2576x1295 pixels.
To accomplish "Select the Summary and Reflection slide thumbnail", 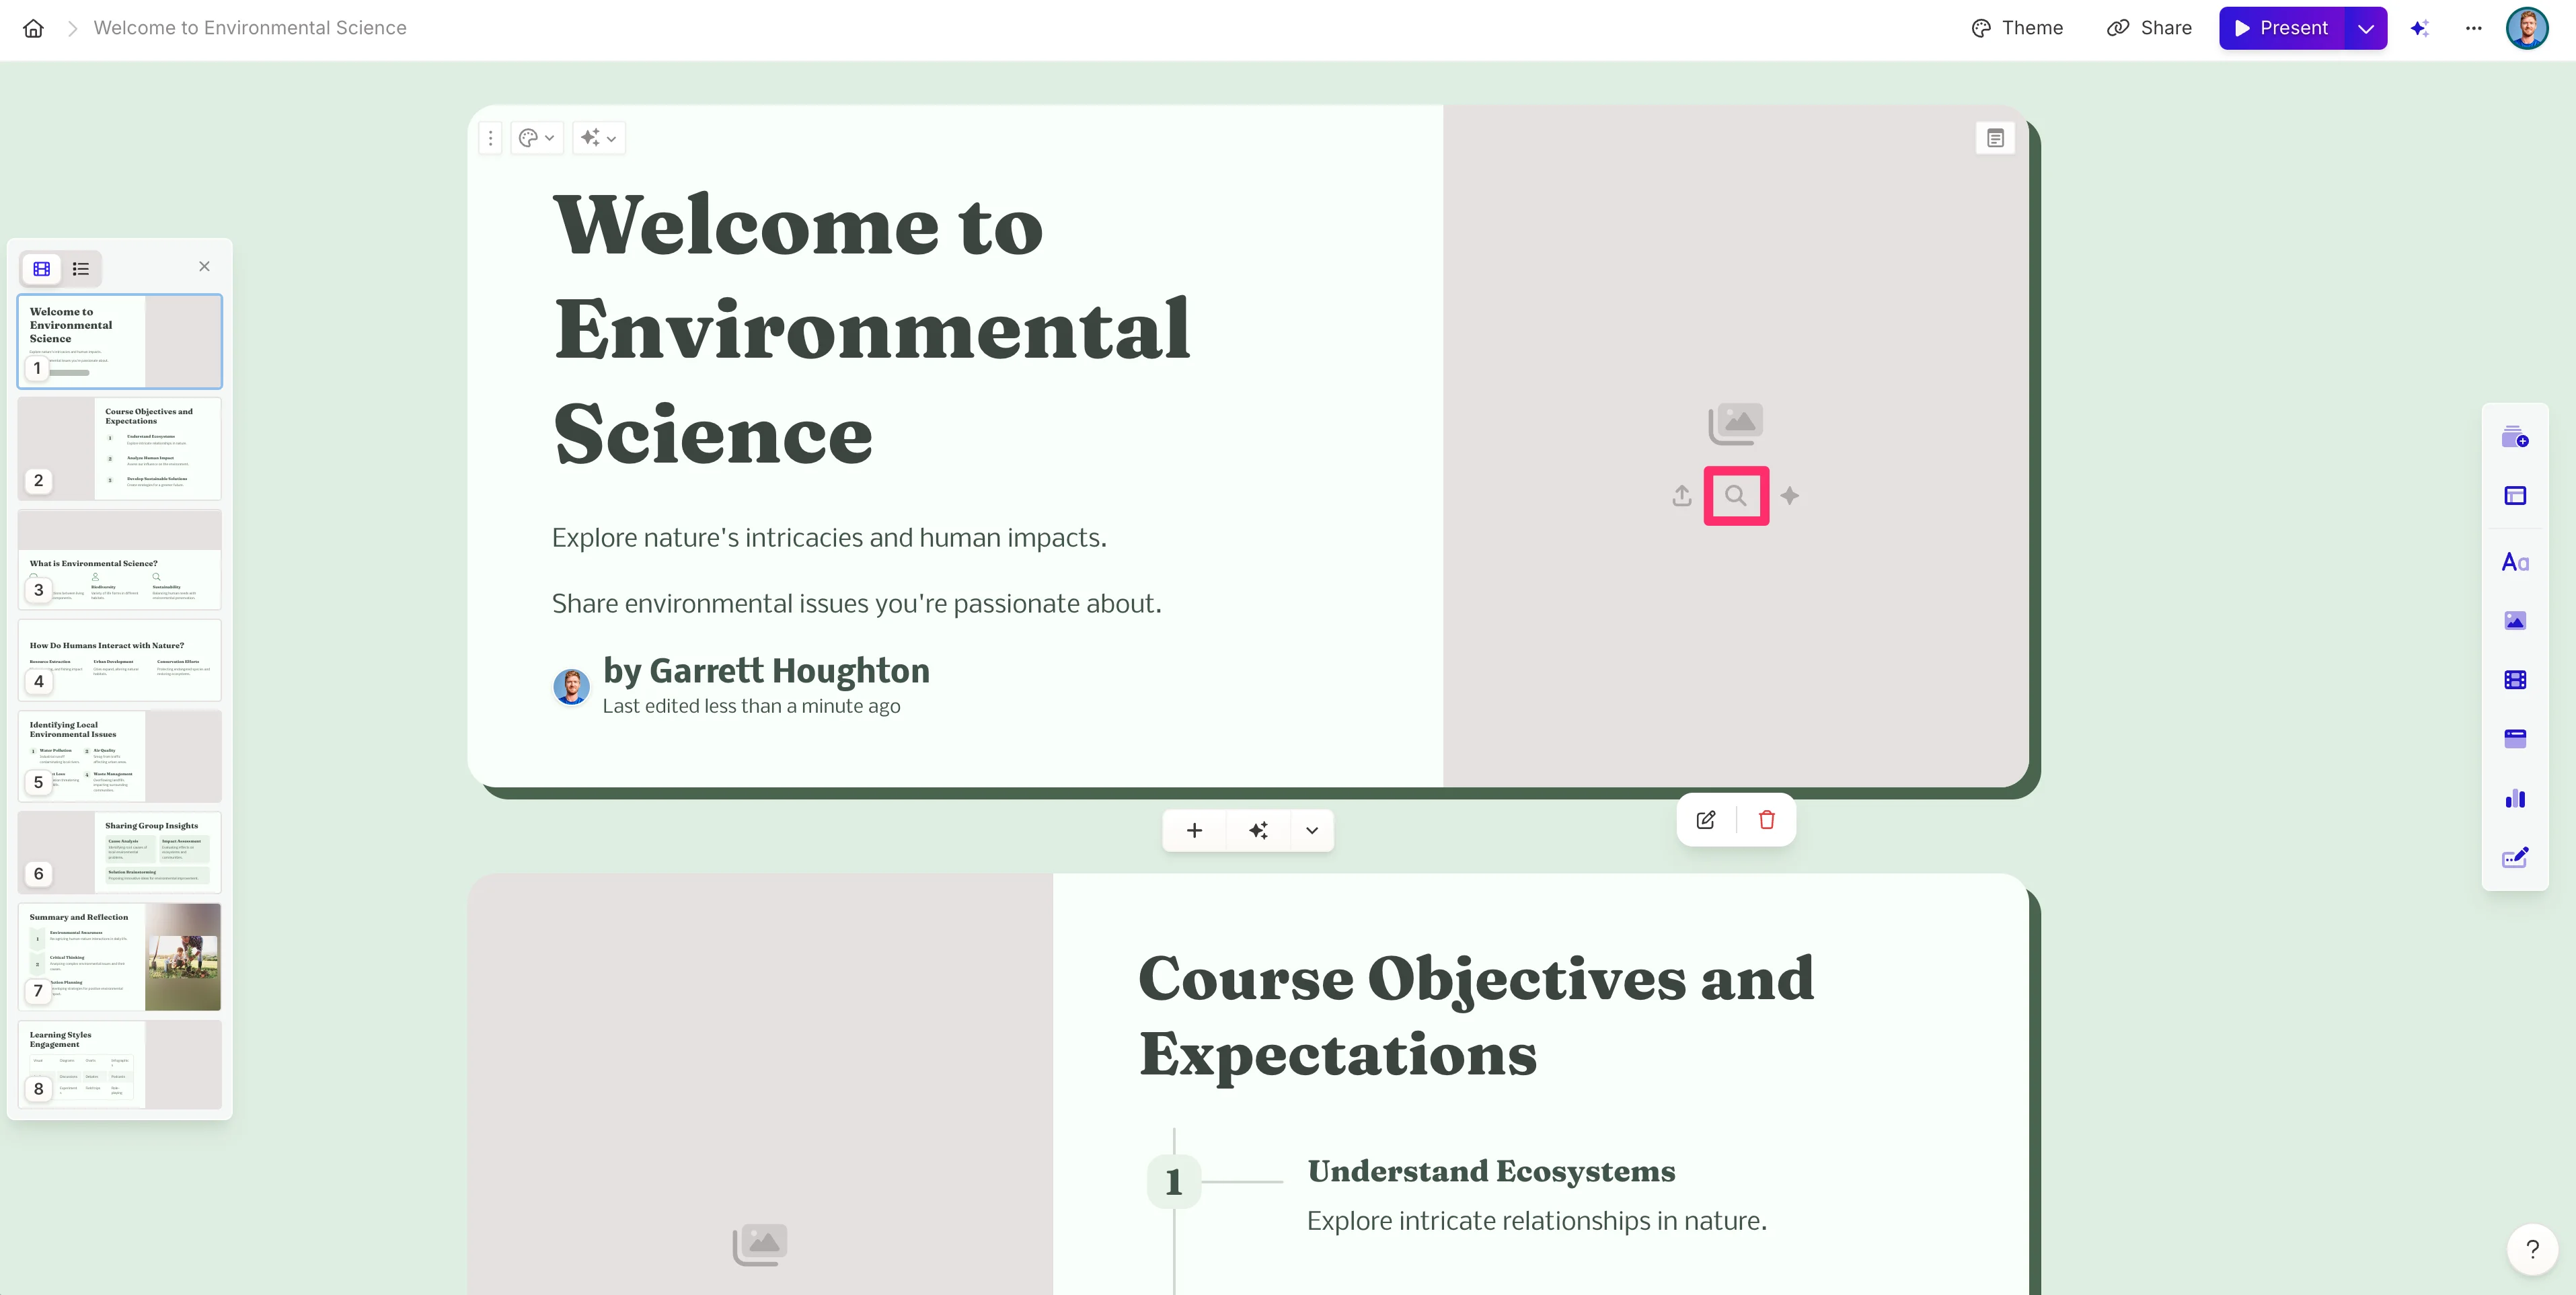I will pos(119,956).
